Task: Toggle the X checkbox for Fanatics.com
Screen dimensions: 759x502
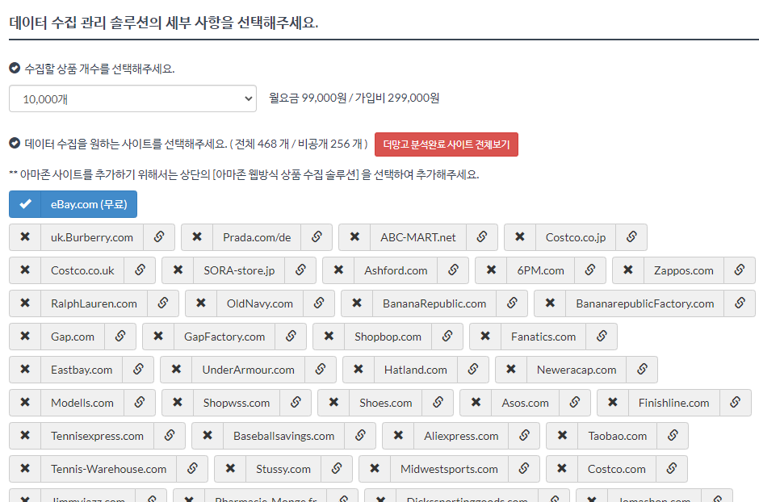Action: tap(485, 337)
